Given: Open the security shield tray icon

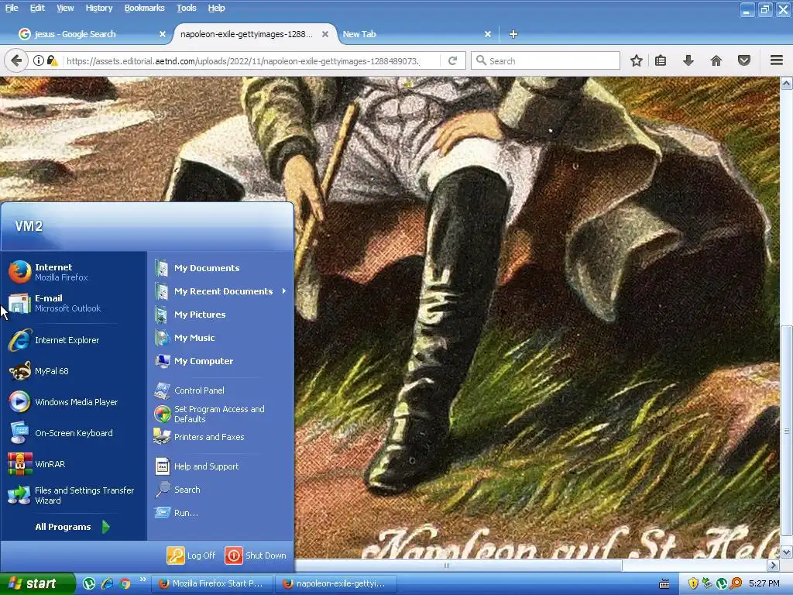Looking at the screenshot, I should pyautogui.click(x=693, y=583).
